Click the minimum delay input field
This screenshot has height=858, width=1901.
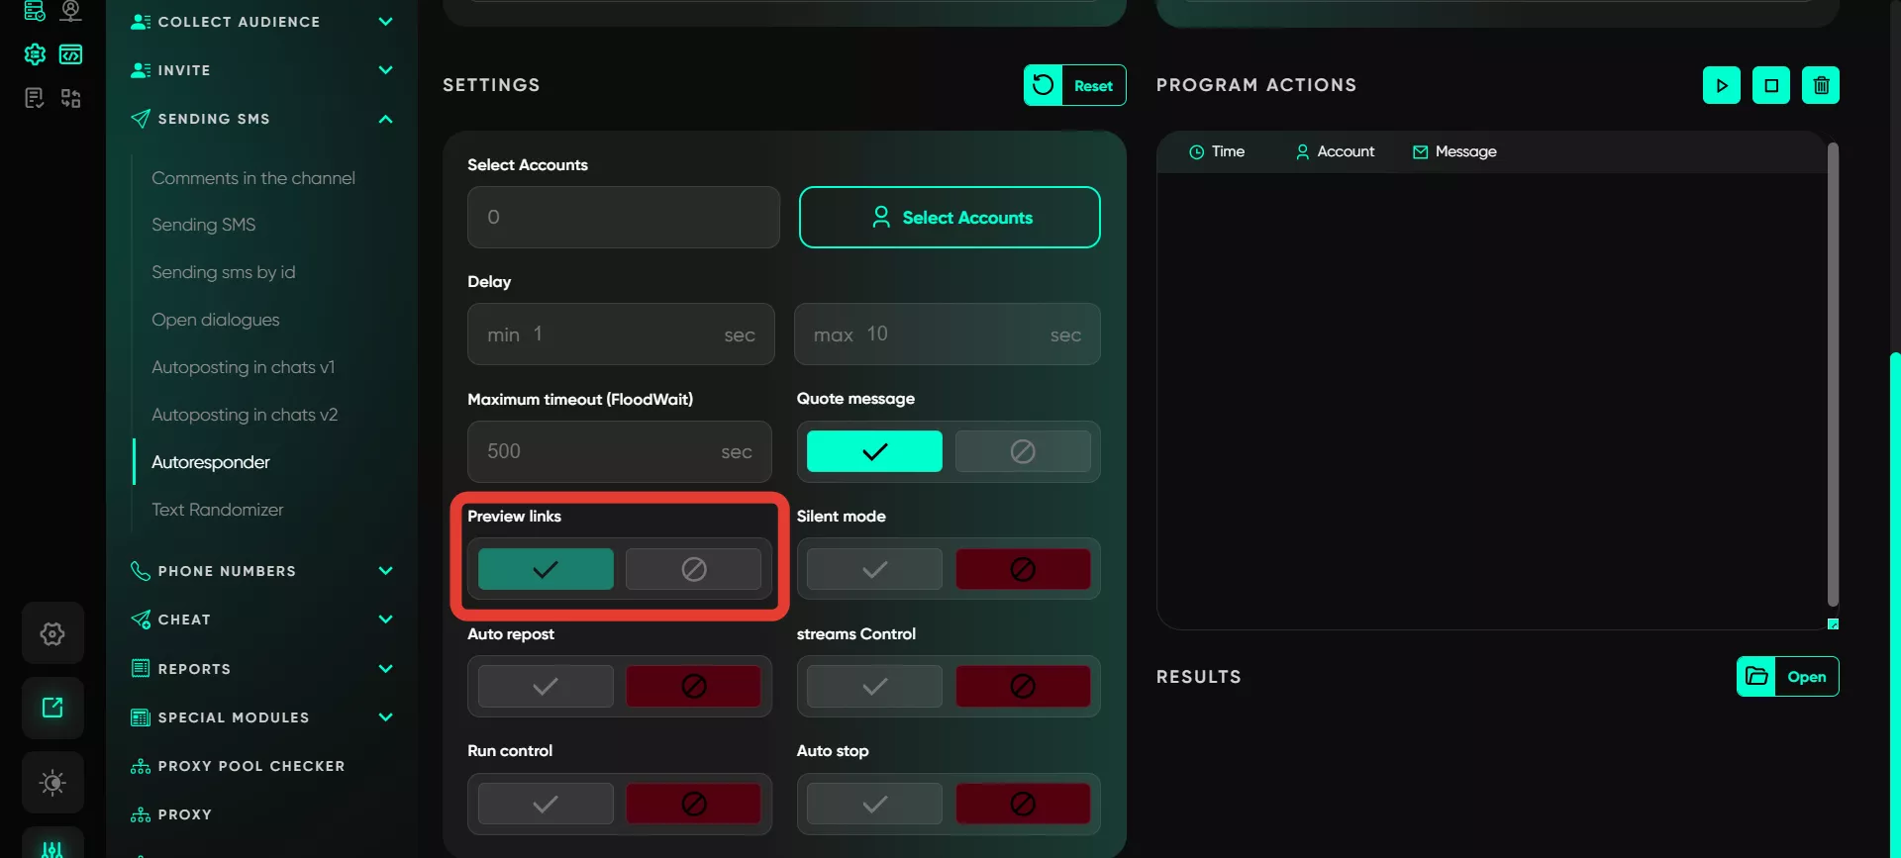pos(621,334)
